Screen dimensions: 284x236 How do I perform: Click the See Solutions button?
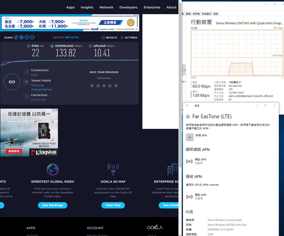point(169,205)
